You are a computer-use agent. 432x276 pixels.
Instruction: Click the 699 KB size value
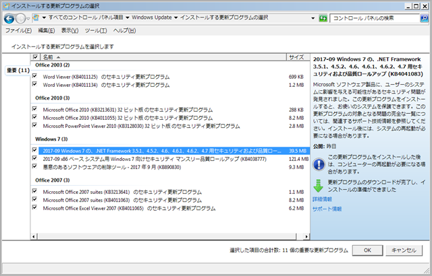(296, 77)
